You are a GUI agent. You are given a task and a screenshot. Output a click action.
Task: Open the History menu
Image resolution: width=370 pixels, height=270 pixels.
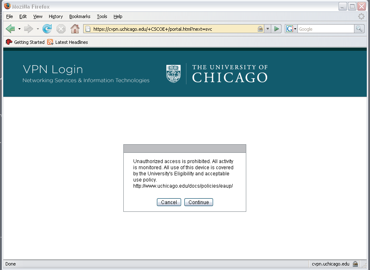(x=56, y=16)
